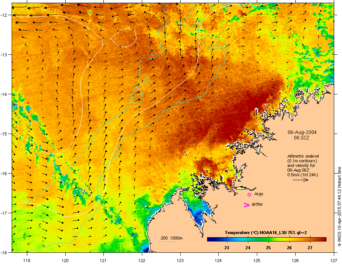Click colorbar tick label '25'

point(269,248)
